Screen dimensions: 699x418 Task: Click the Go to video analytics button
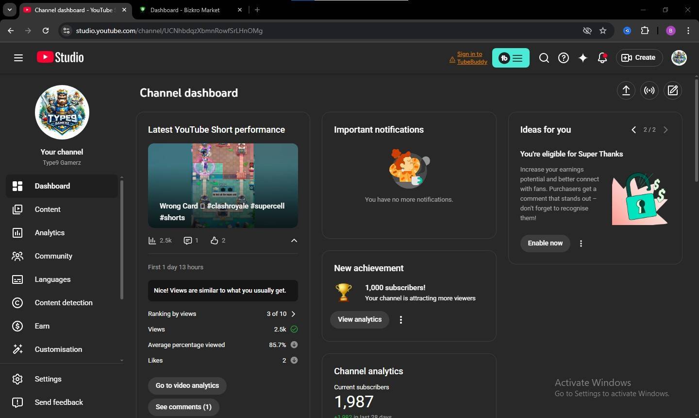coord(187,385)
